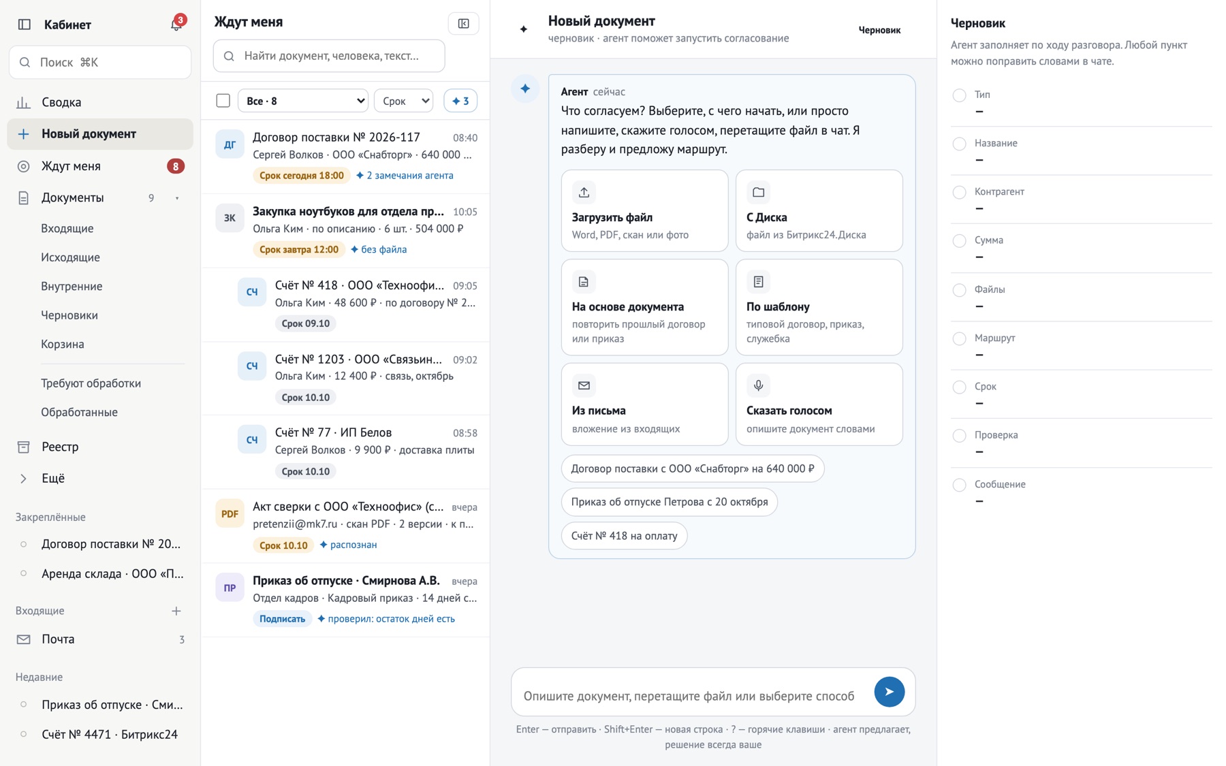1226x766 pixels.
Task: Toggle the sidebar panel icon next to Кабинет
Action: [x=25, y=25]
